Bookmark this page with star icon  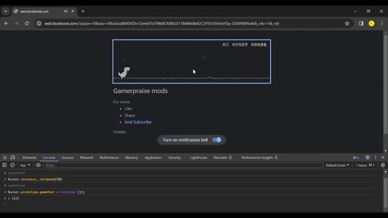347,24
